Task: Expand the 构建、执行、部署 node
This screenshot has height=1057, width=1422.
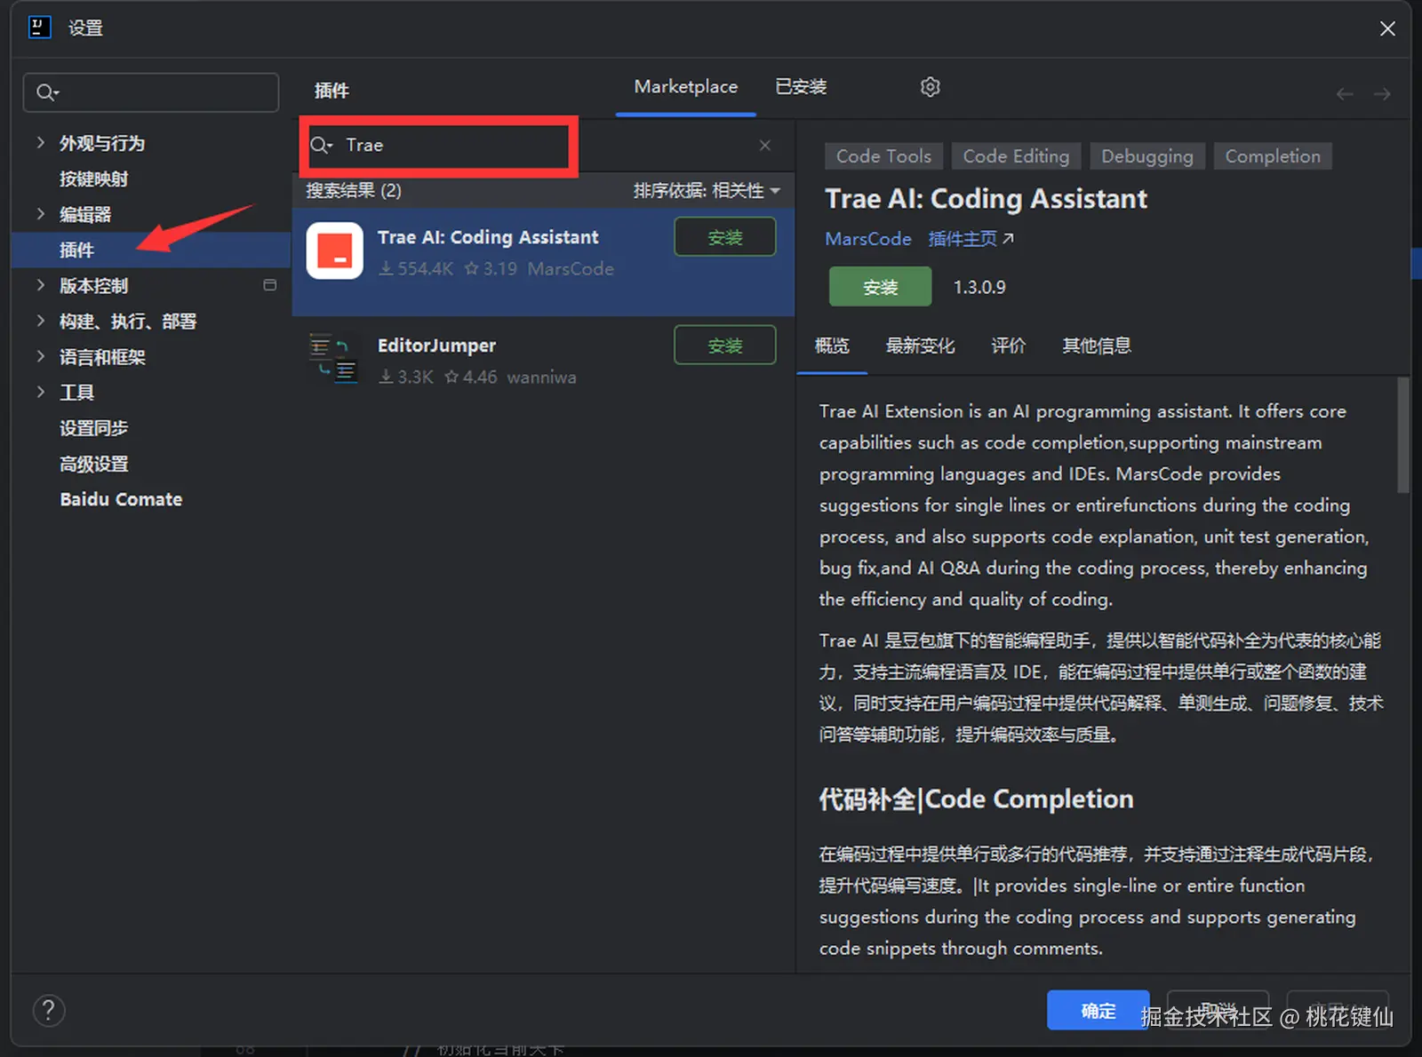Action: point(40,320)
